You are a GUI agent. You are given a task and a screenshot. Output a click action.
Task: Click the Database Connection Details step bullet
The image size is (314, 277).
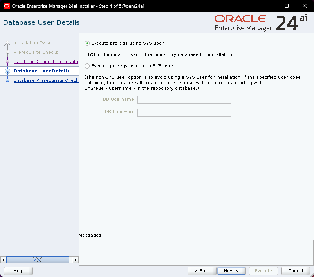click(x=7, y=62)
